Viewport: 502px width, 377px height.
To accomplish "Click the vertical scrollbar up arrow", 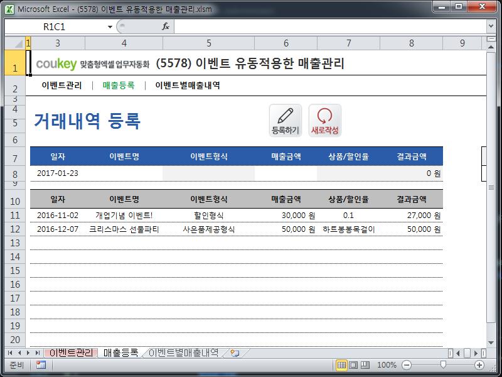I will 491,46.
